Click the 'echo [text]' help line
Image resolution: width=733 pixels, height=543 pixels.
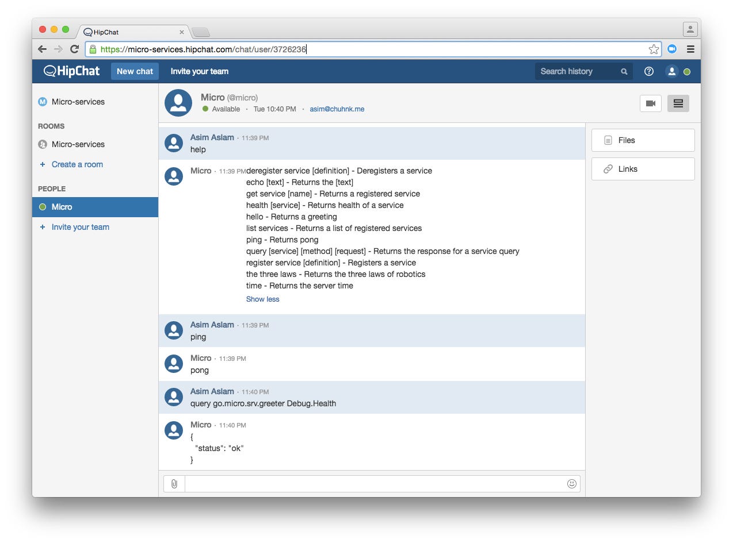click(x=300, y=182)
